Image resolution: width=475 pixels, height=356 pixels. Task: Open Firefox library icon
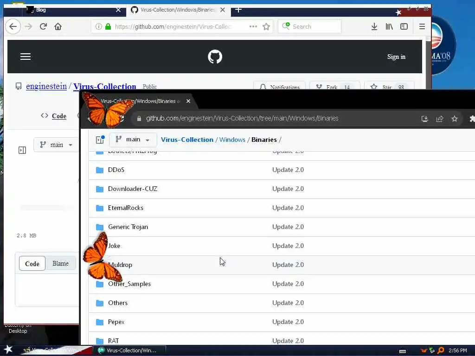point(389,26)
